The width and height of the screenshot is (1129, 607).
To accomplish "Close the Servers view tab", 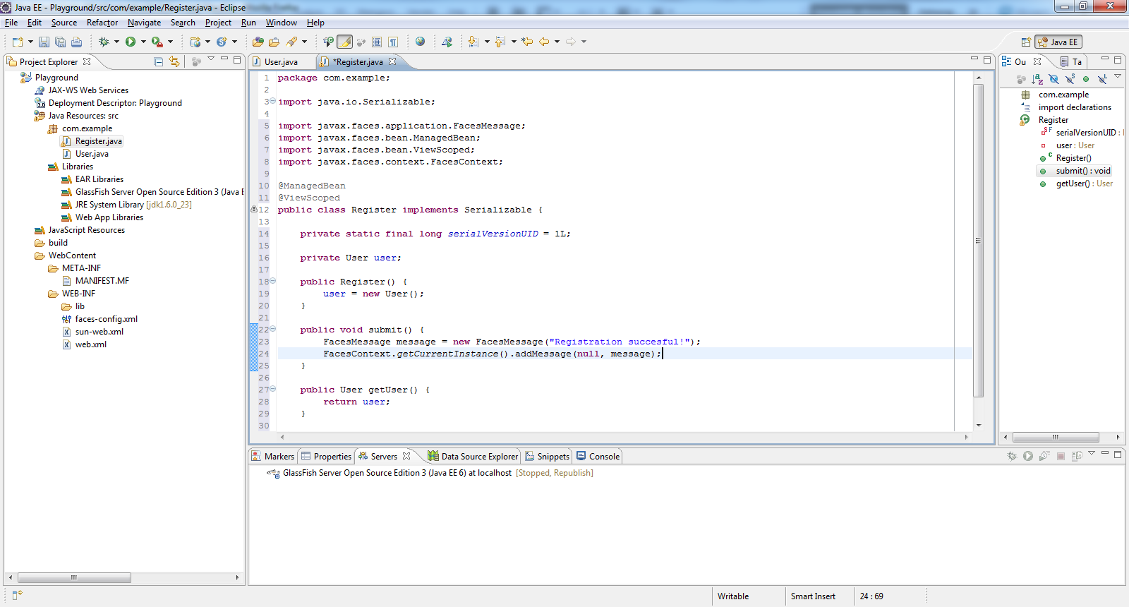I will click(406, 456).
